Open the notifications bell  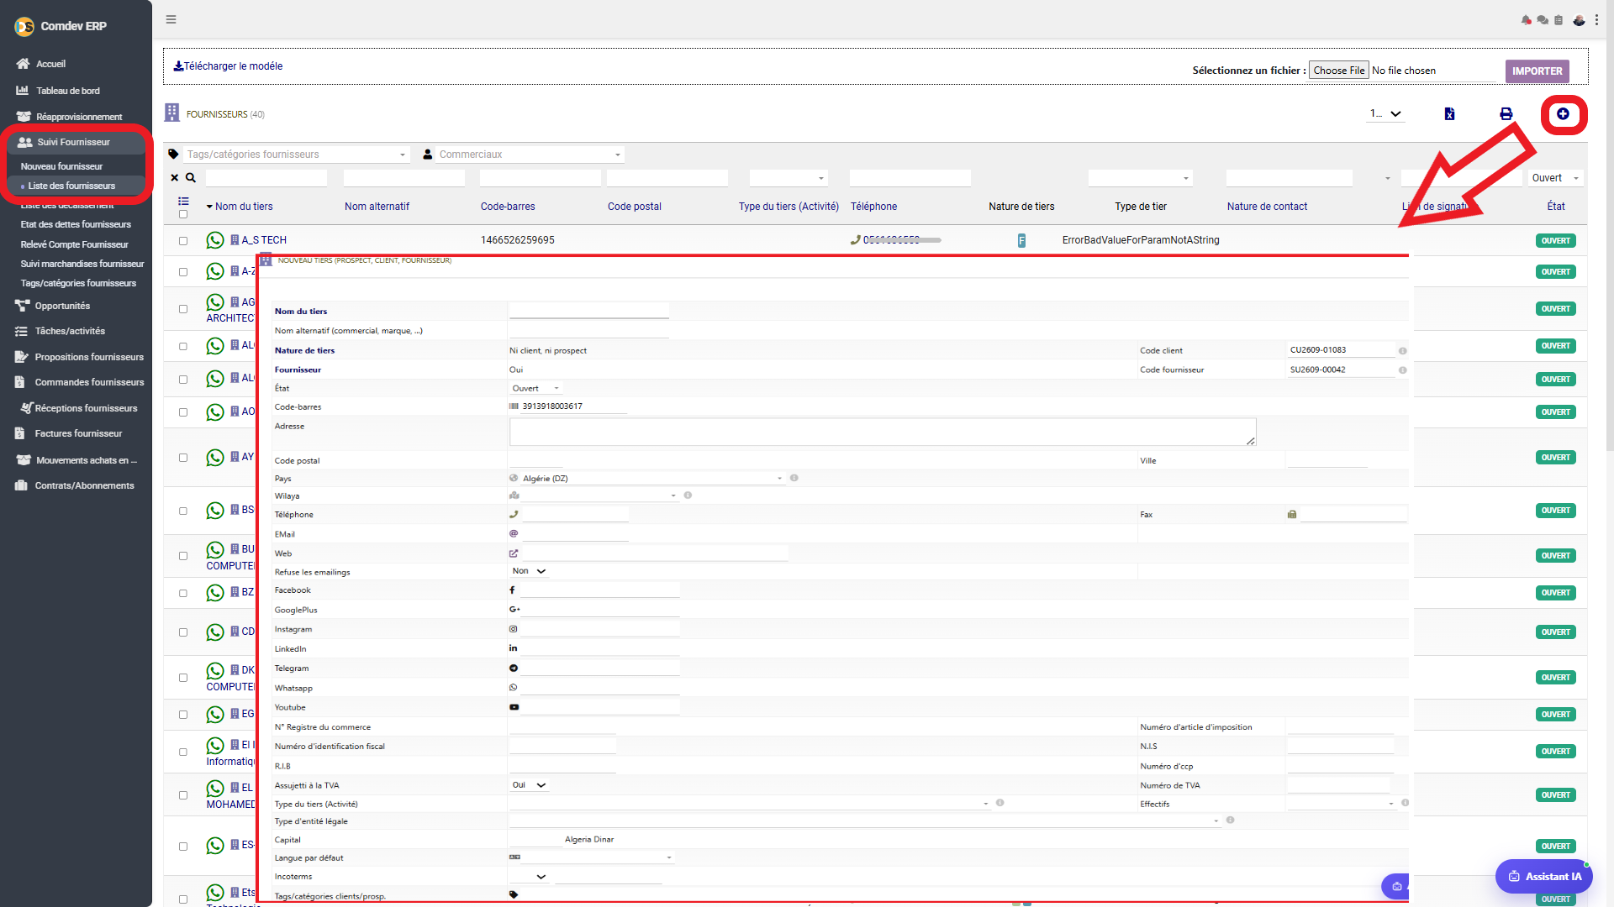1526,20
